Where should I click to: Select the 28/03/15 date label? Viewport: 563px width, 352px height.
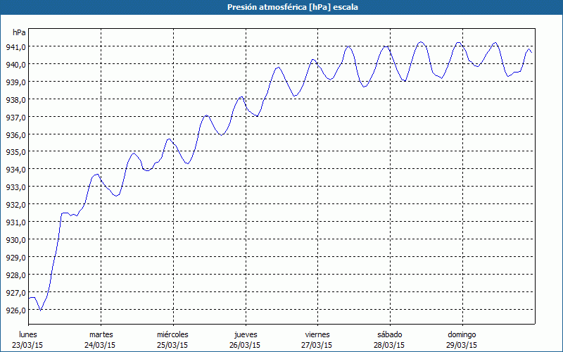[389, 345]
